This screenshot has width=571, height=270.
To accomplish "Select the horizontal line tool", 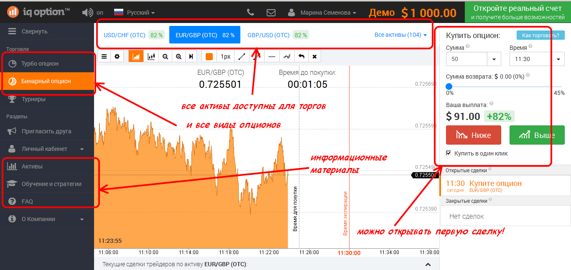I will coord(272,56).
